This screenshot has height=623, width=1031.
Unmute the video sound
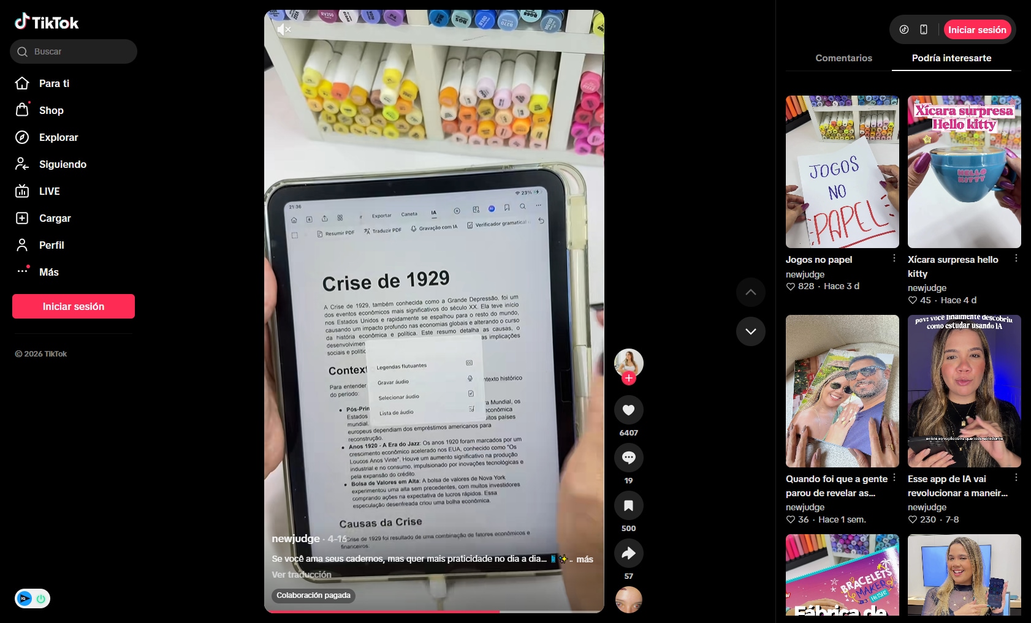(x=284, y=29)
